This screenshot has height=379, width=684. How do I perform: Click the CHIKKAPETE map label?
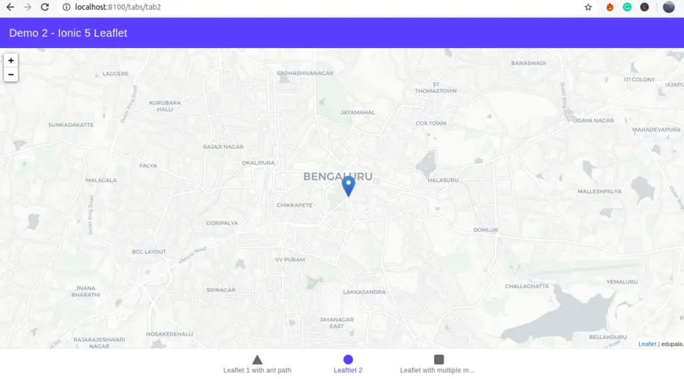tap(295, 206)
